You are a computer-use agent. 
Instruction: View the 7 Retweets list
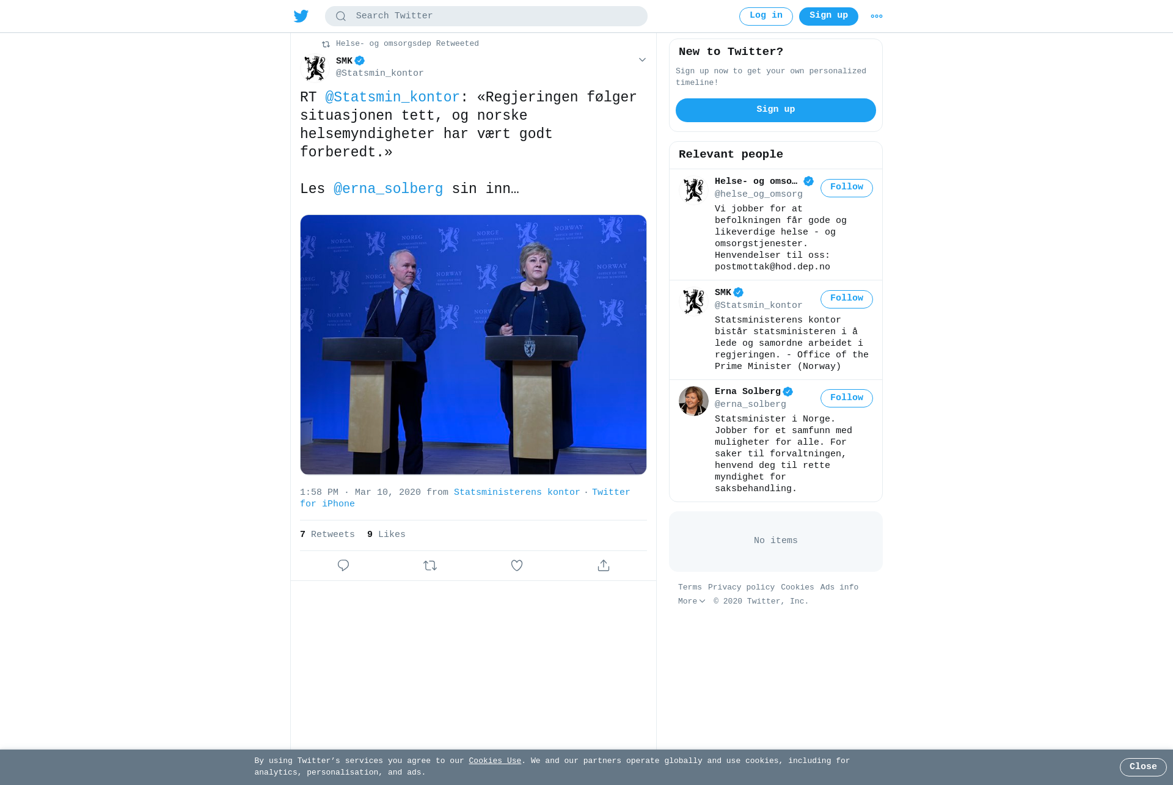pos(327,535)
